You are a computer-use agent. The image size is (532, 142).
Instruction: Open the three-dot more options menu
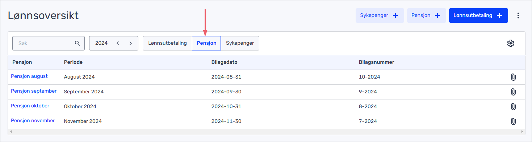click(x=518, y=15)
